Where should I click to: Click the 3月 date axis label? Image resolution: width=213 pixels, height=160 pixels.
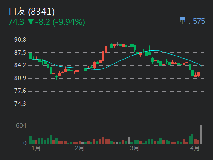point(134,148)
